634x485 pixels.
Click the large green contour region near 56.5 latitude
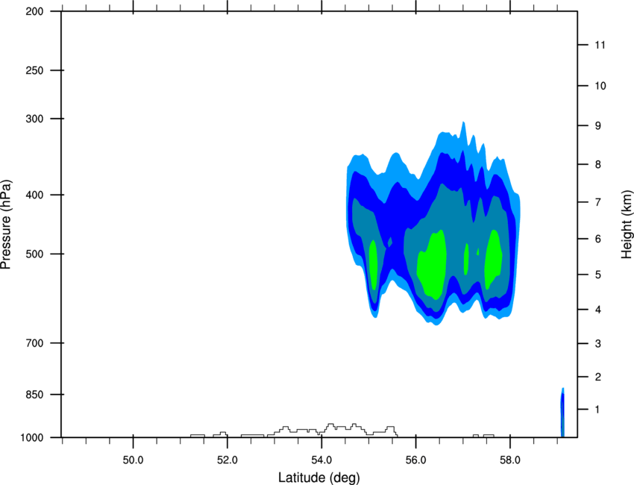433,265
